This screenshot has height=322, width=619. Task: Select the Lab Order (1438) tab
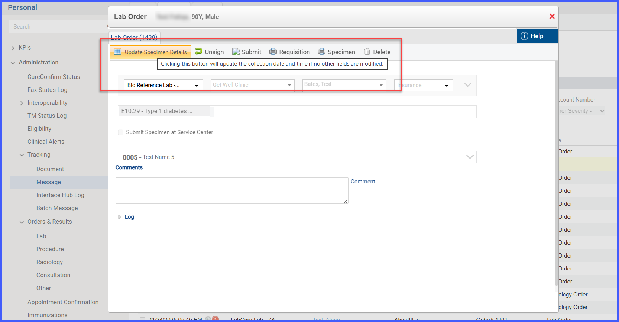(x=134, y=37)
